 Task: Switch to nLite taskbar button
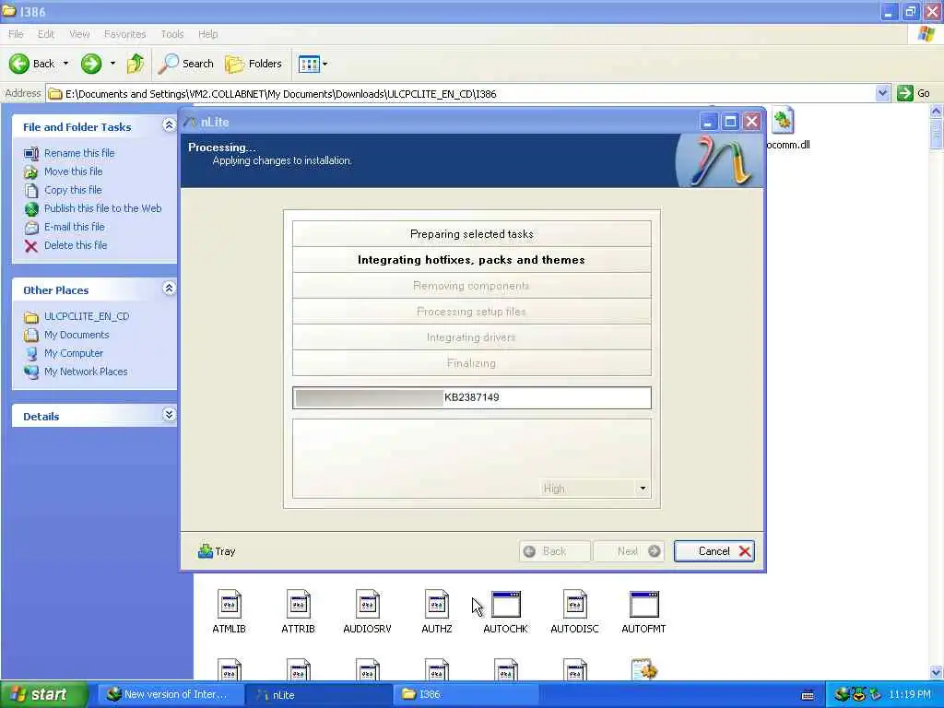(319, 694)
